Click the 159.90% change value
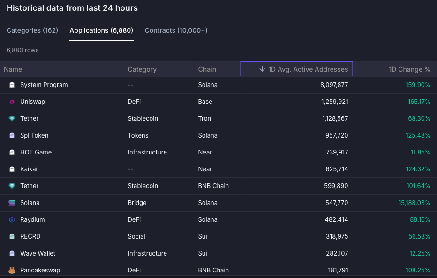The image size is (437, 278). click(x=418, y=85)
